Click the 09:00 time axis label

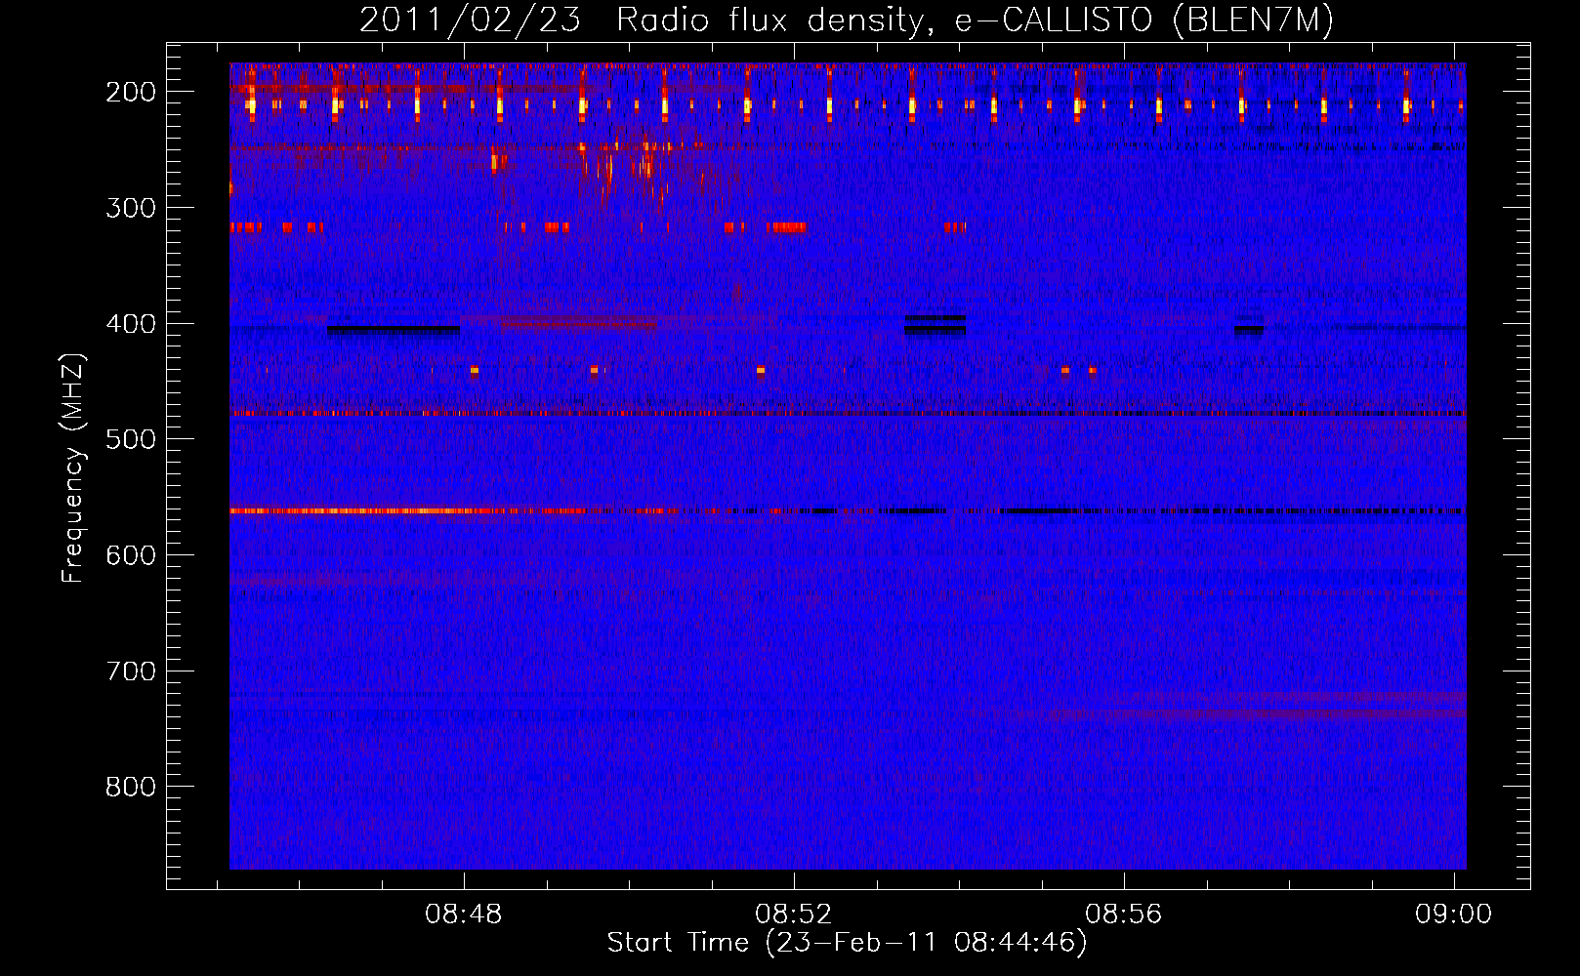1454,915
